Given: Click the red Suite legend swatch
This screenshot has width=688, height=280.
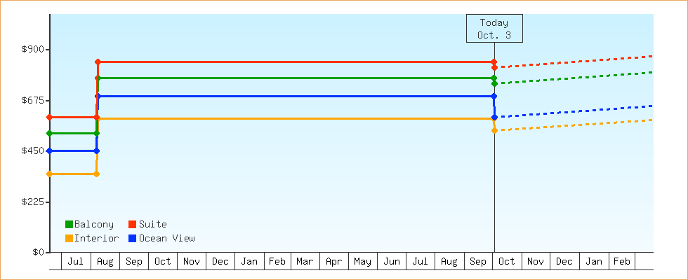Looking at the screenshot, I should (x=132, y=224).
